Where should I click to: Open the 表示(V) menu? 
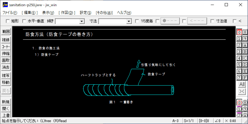[x=48, y=13]
